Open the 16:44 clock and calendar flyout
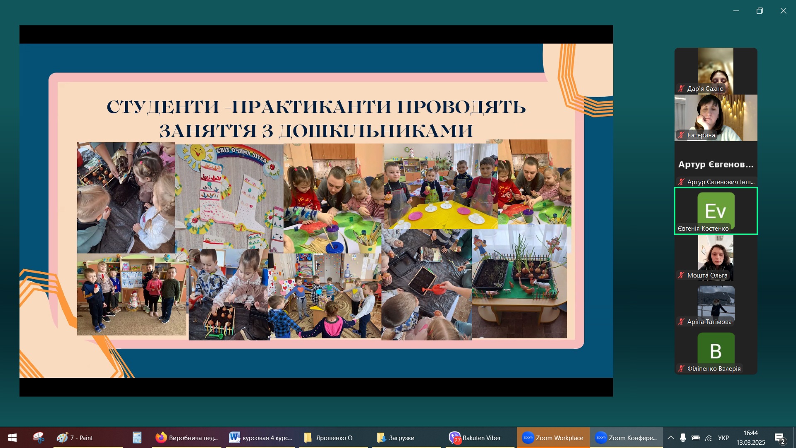This screenshot has width=796, height=448. 750,438
